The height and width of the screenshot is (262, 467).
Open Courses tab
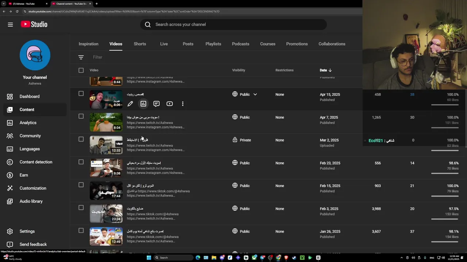267,44
